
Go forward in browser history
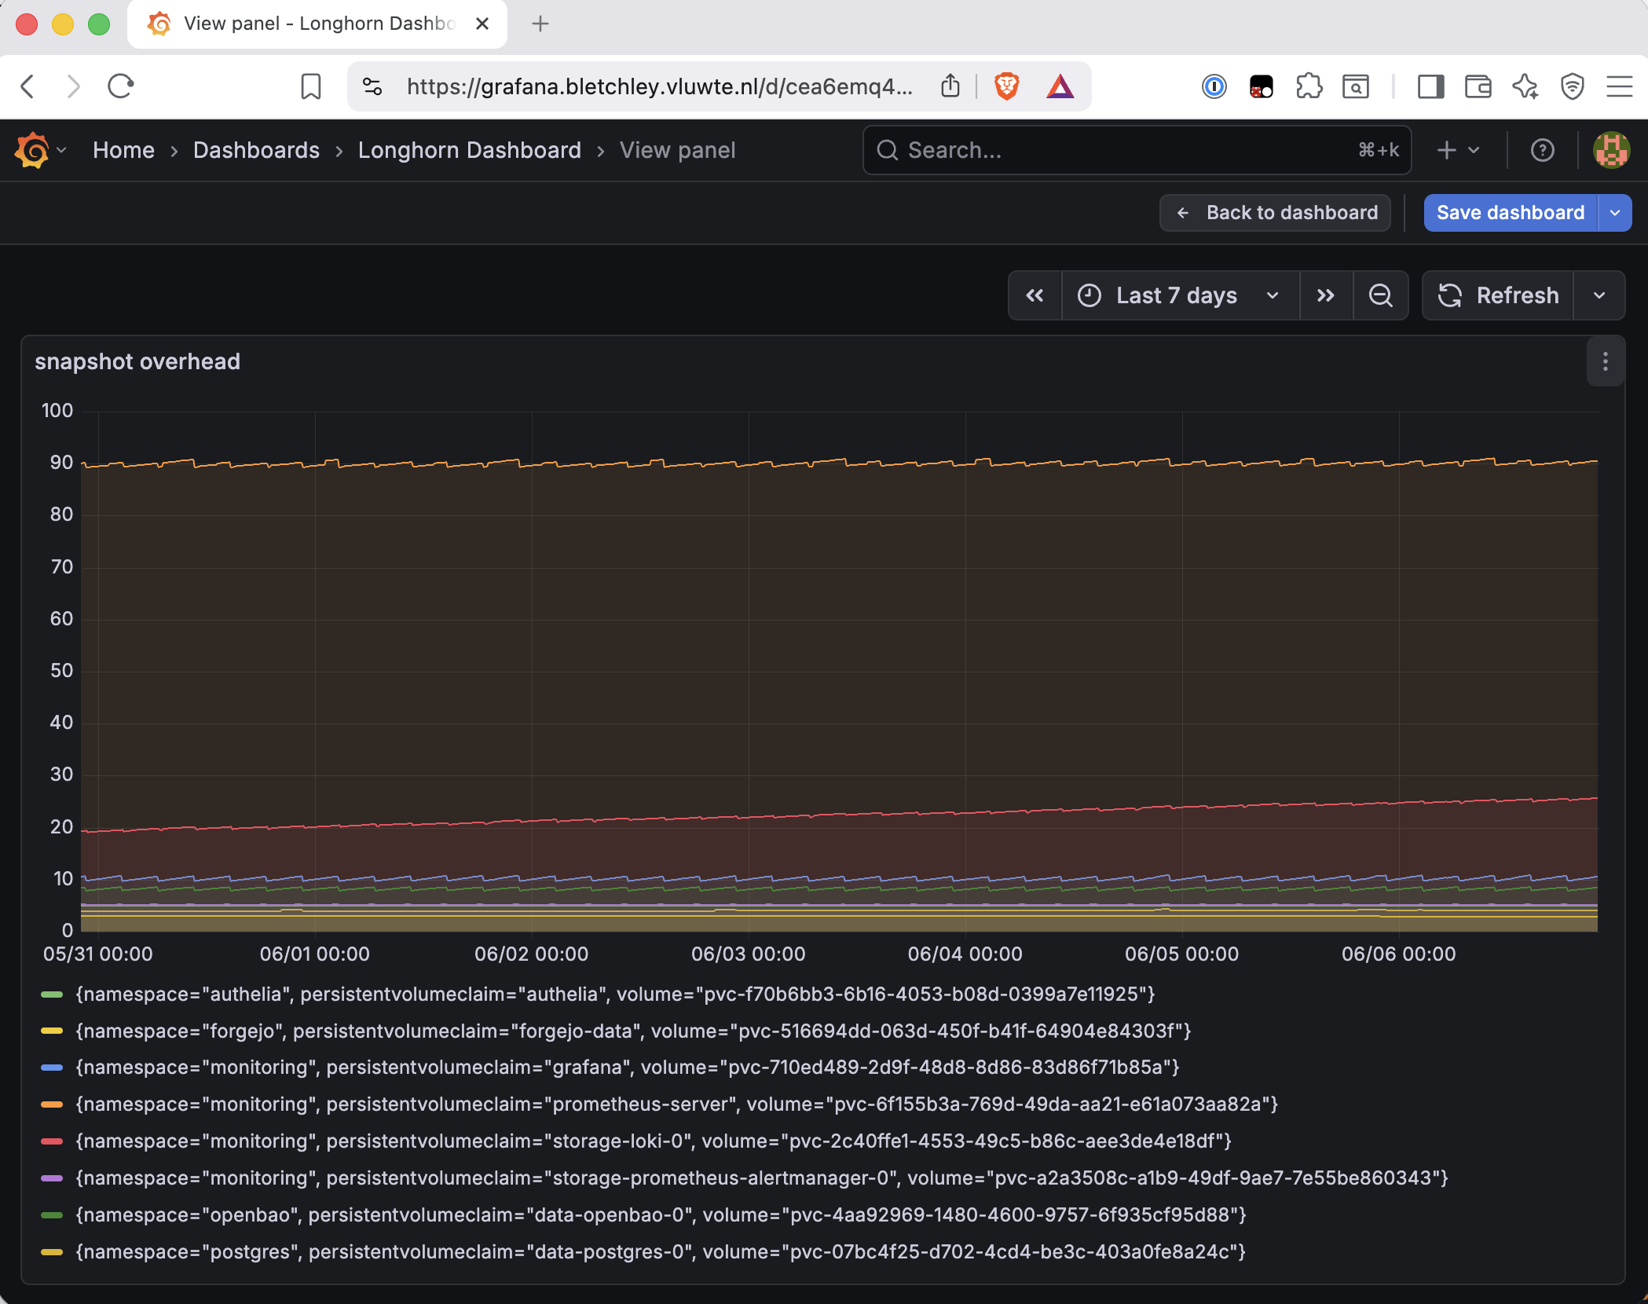pyautogui.click(x=73, y=86)
